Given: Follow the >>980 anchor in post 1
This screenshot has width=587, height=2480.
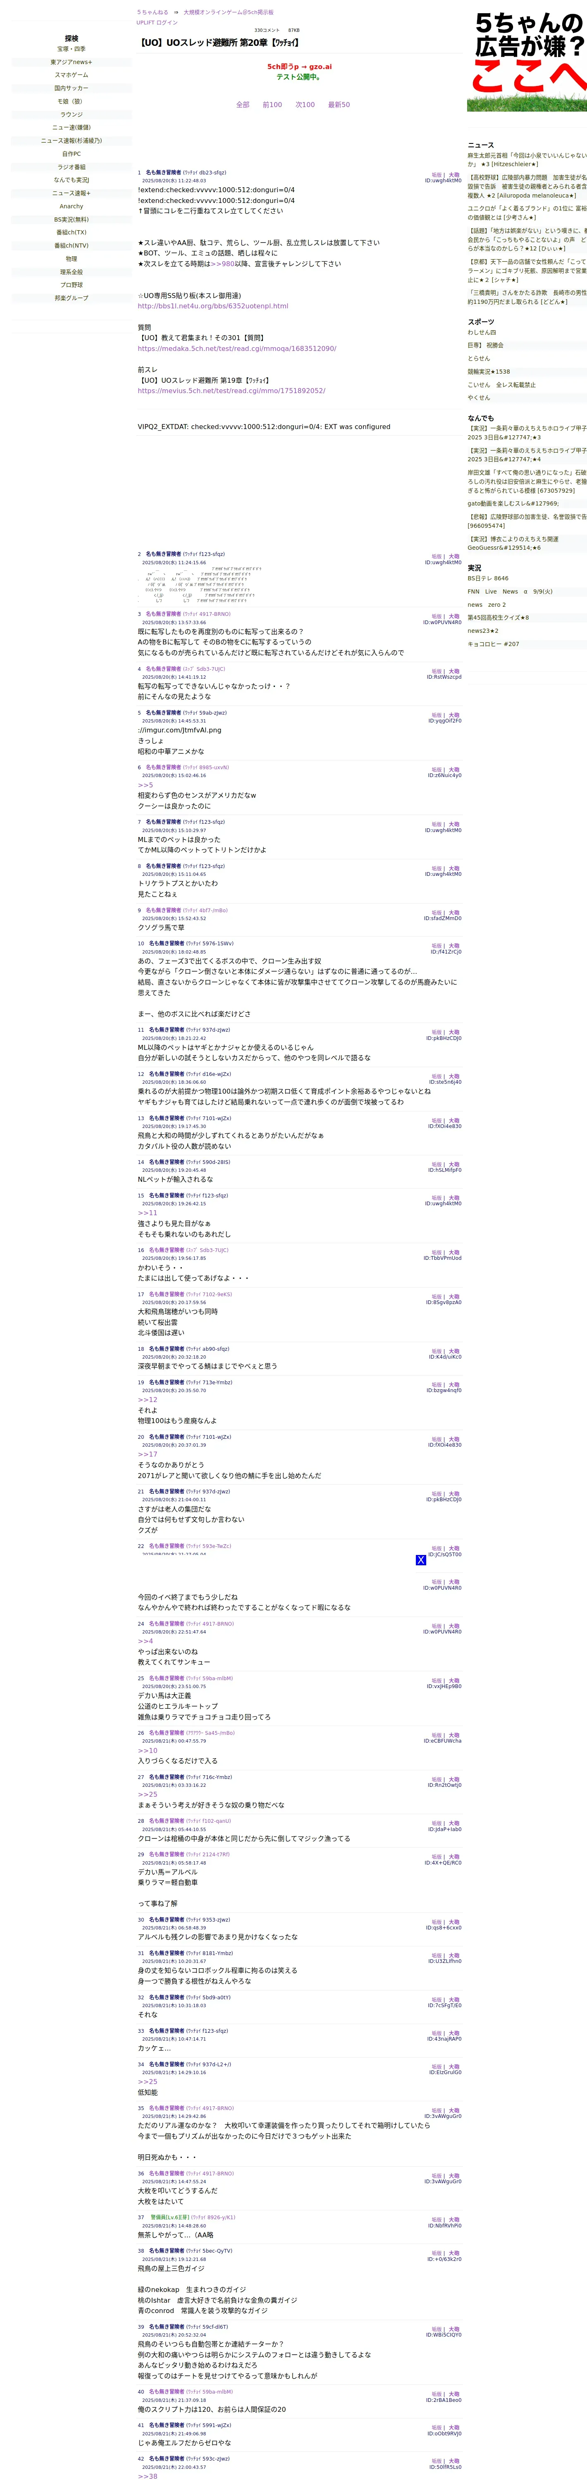Looking at the screenshot, I should tap(222, 264).
